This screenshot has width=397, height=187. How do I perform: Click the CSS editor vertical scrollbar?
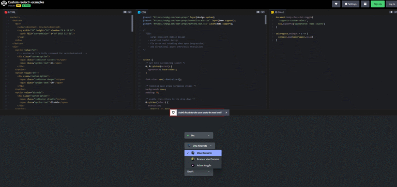pos(266,20)
